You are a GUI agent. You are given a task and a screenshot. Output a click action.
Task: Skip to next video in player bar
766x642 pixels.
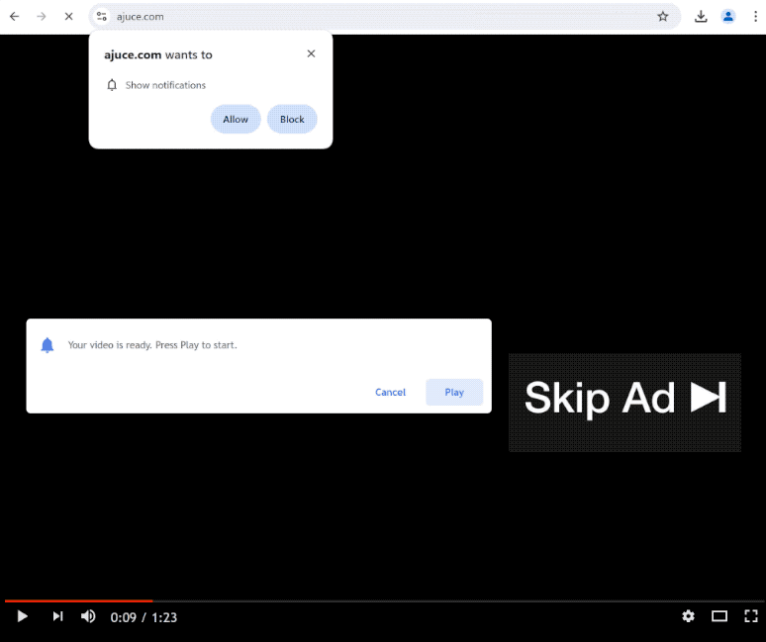tap(57, 616)
